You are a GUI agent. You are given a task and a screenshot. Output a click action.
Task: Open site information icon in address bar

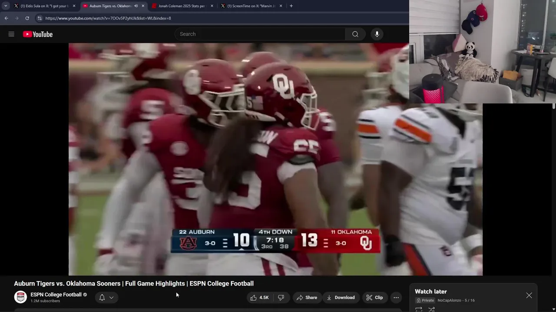click(x=40, y=18)
